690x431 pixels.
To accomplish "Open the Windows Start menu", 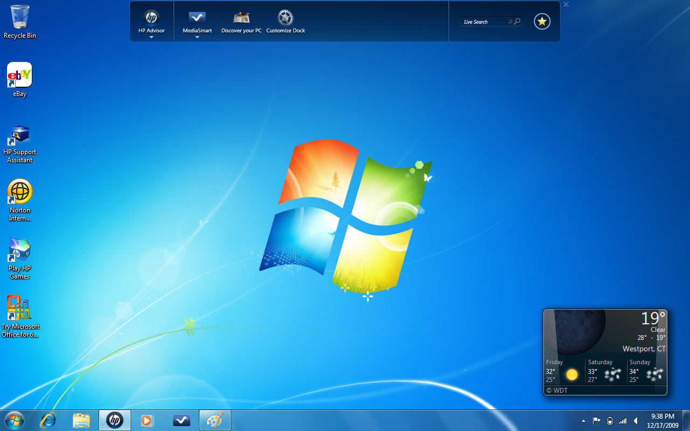I will click(14, 420).
